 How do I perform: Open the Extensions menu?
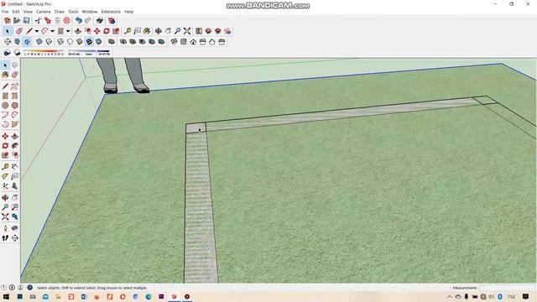point(111,12)
